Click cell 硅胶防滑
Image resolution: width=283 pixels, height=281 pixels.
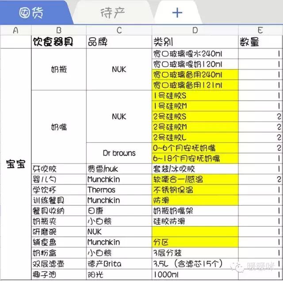tap(195, 221)
